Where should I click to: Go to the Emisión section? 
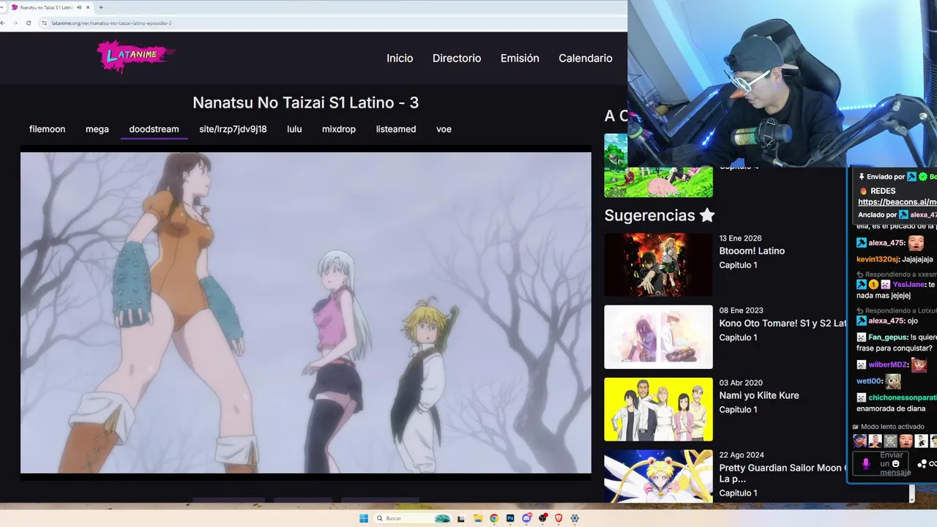click(x=520, y=58)
